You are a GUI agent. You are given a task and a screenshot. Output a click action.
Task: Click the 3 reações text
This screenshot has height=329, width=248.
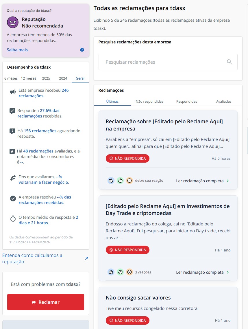[x=143, y=272]
